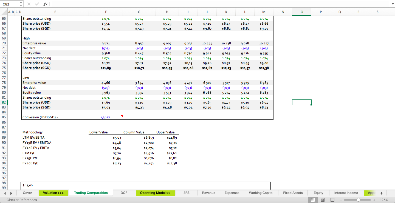
Task: Click the $ 15,00 cell in row 98
Action: (x=28, y=185)
